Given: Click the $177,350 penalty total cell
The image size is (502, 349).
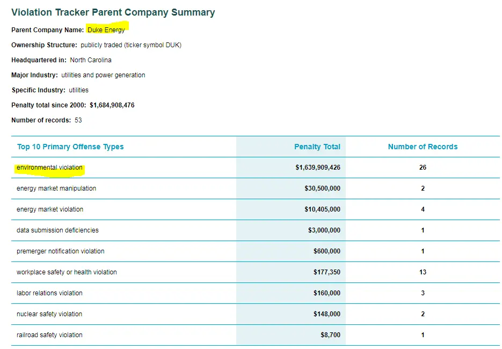Looking at the screenshot, I should point(326,272).
